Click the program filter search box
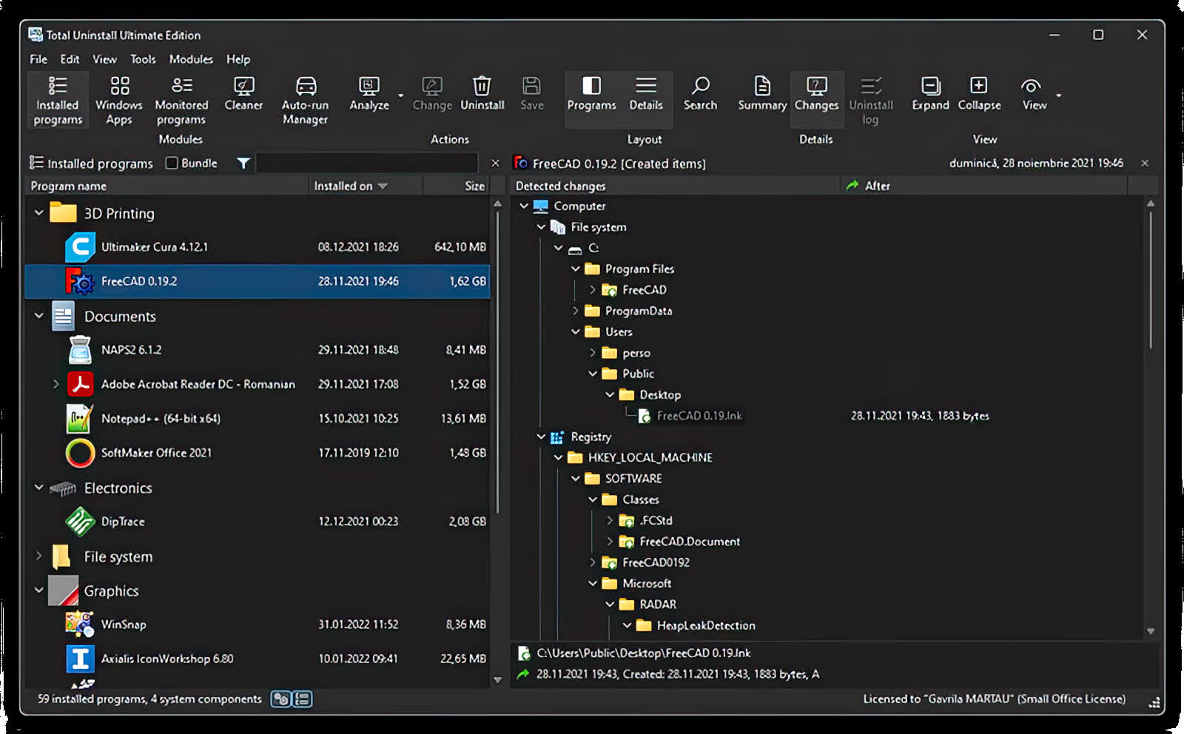1184x734 pixels. 367,163
